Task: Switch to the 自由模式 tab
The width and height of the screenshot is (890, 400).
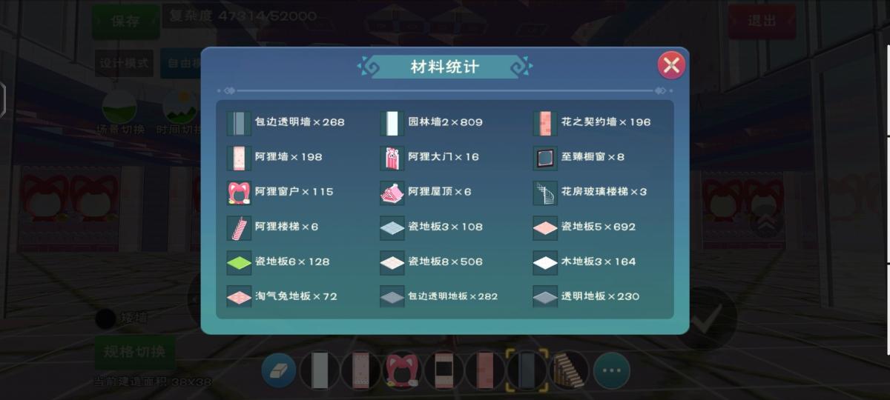Action: pyautogui.click(x=181, y=64)
